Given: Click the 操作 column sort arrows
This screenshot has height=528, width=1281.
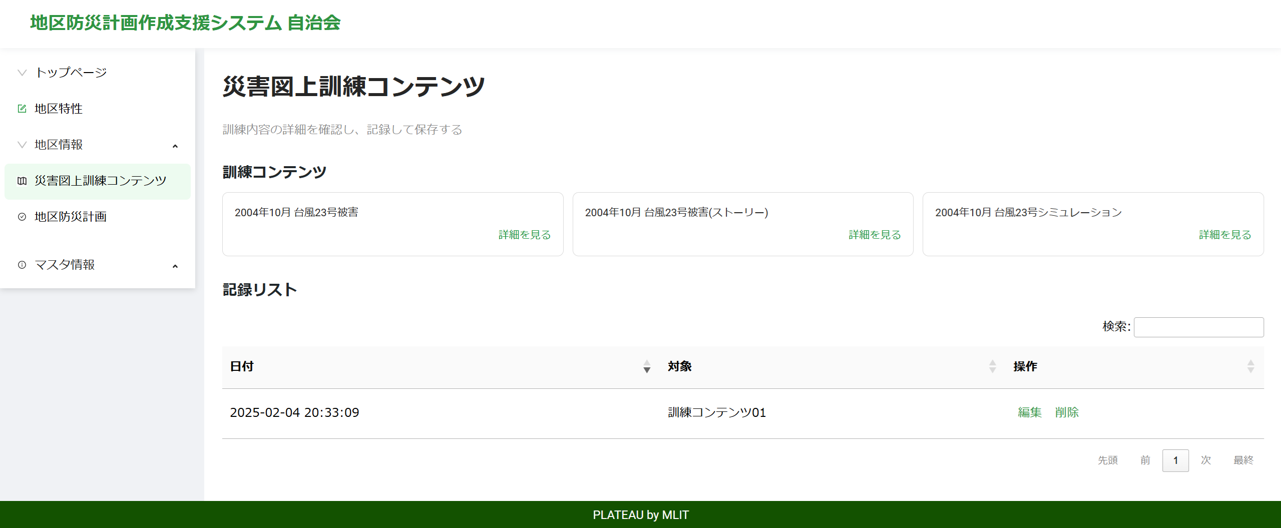Looking at the screenshot, I should (1250, 366).
